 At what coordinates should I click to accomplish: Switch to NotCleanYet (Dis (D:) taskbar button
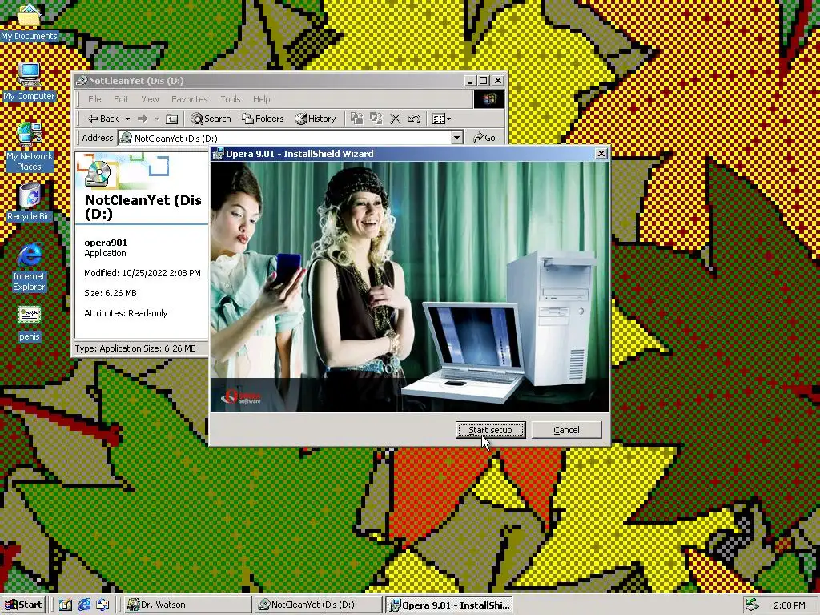319,605
